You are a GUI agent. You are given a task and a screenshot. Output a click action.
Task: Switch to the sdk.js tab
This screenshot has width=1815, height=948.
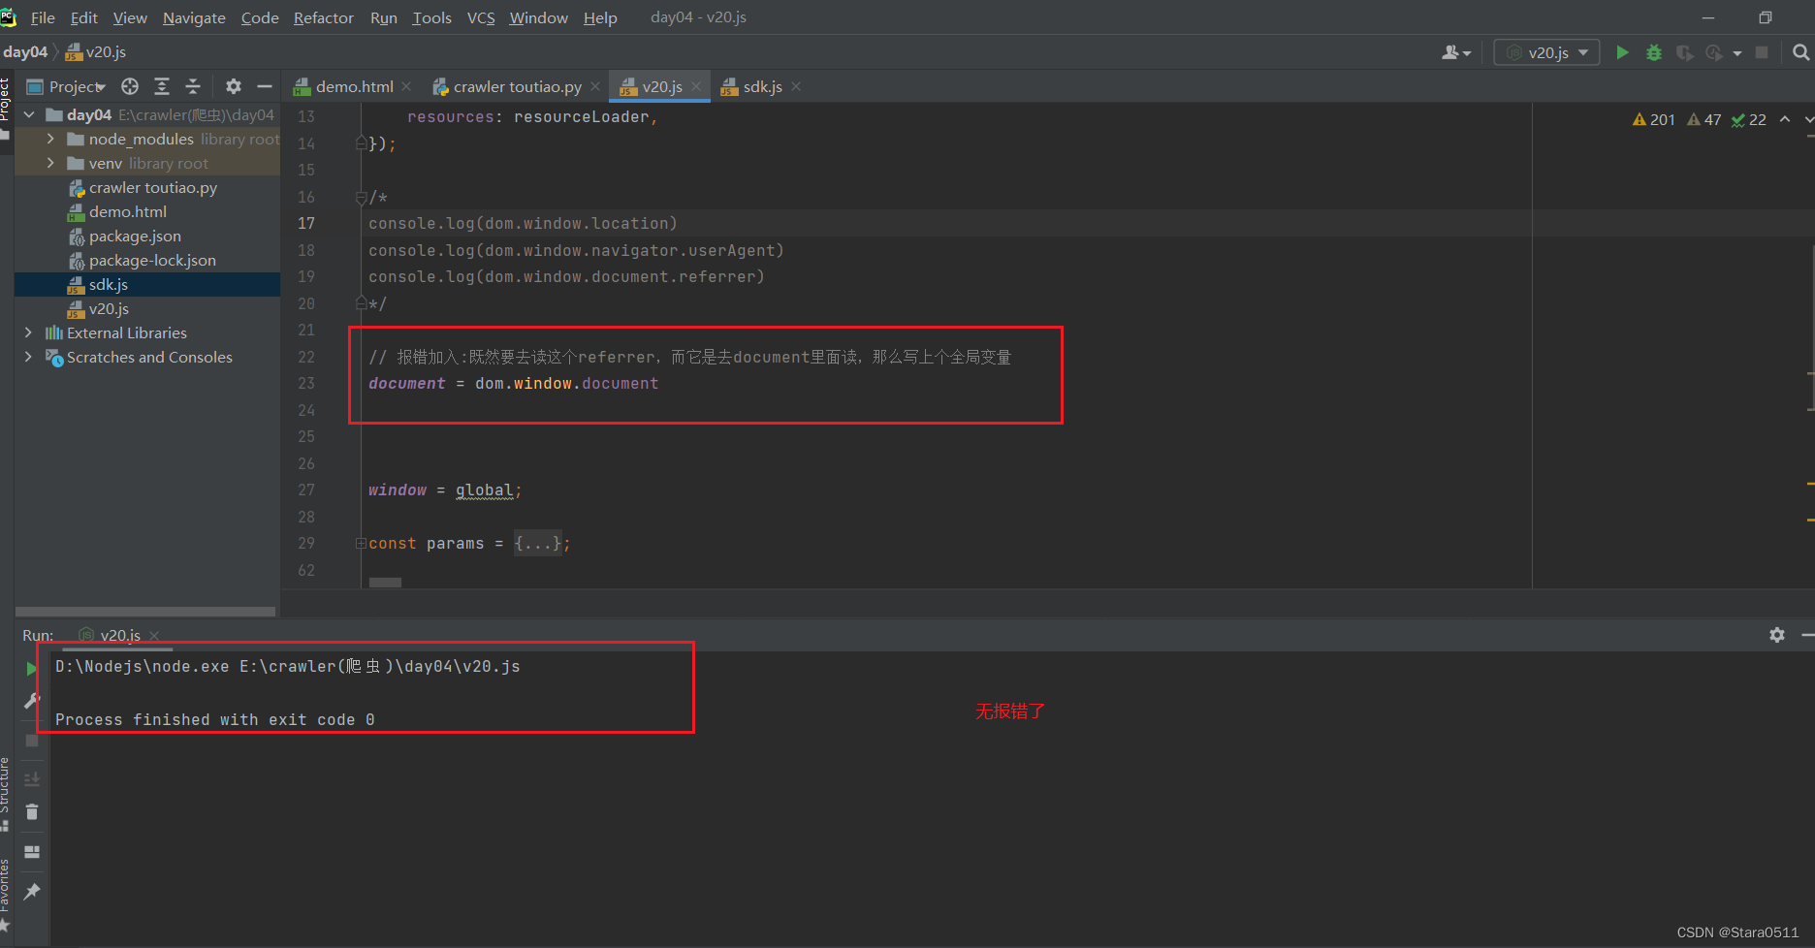tap(762, 86)
